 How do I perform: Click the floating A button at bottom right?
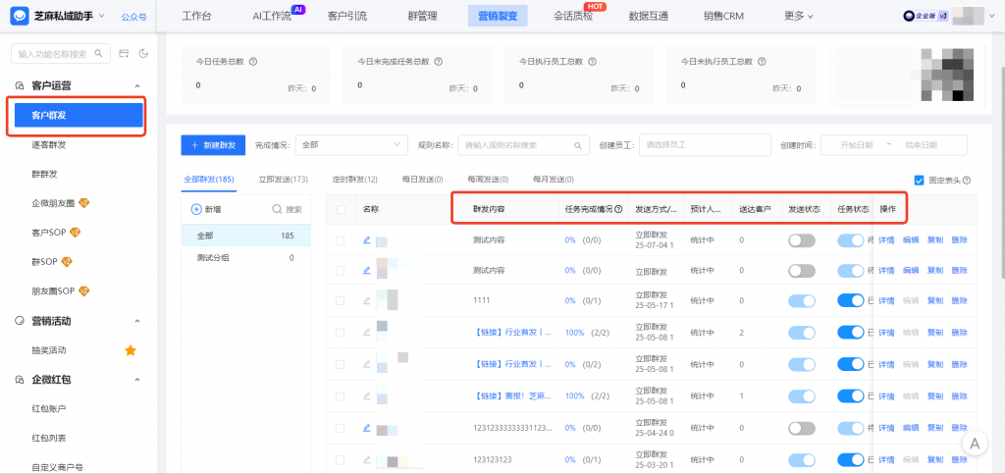coord(975,444)
